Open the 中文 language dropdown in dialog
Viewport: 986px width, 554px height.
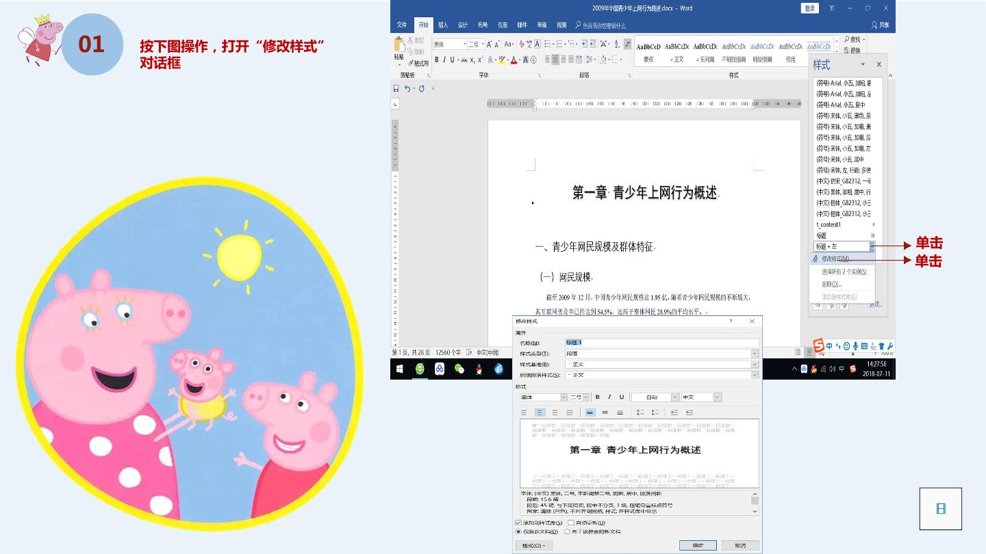pos(717,397)
